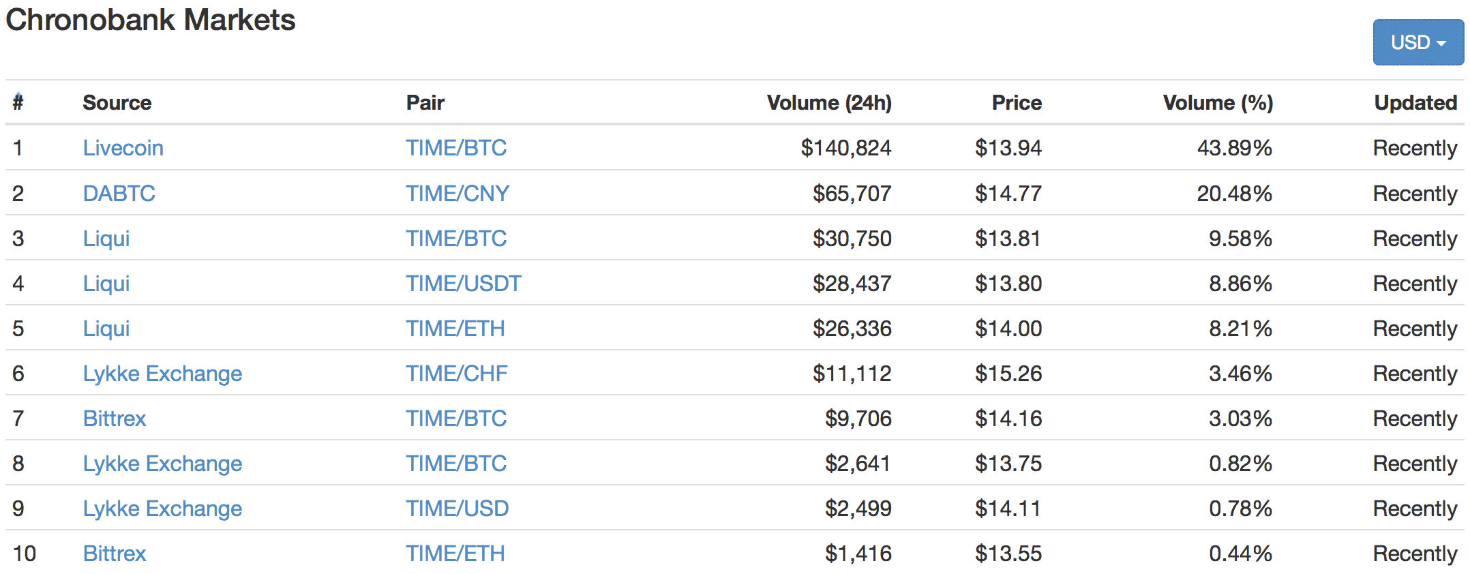Viewport: 1470px width, 574px height.
Task: Open the TIME/CHF pair link
Action: [x=457, y=374]
